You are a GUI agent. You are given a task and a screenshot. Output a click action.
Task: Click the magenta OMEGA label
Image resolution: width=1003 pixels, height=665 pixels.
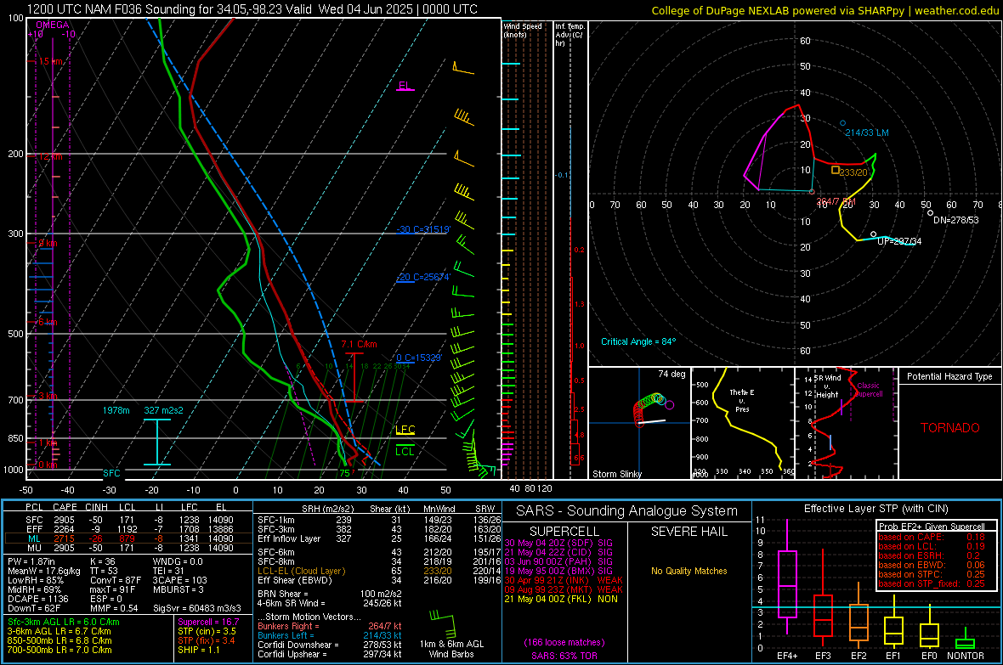pyautogui.click(x=53, y=25)
